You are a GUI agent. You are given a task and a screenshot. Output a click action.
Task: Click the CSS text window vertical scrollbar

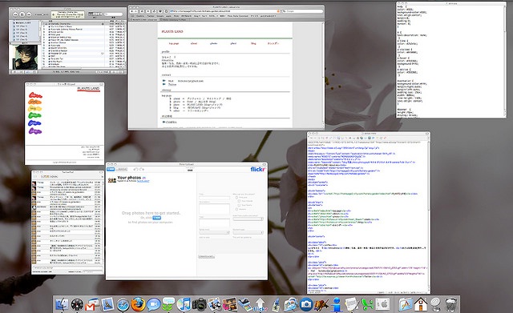point(505,61)
